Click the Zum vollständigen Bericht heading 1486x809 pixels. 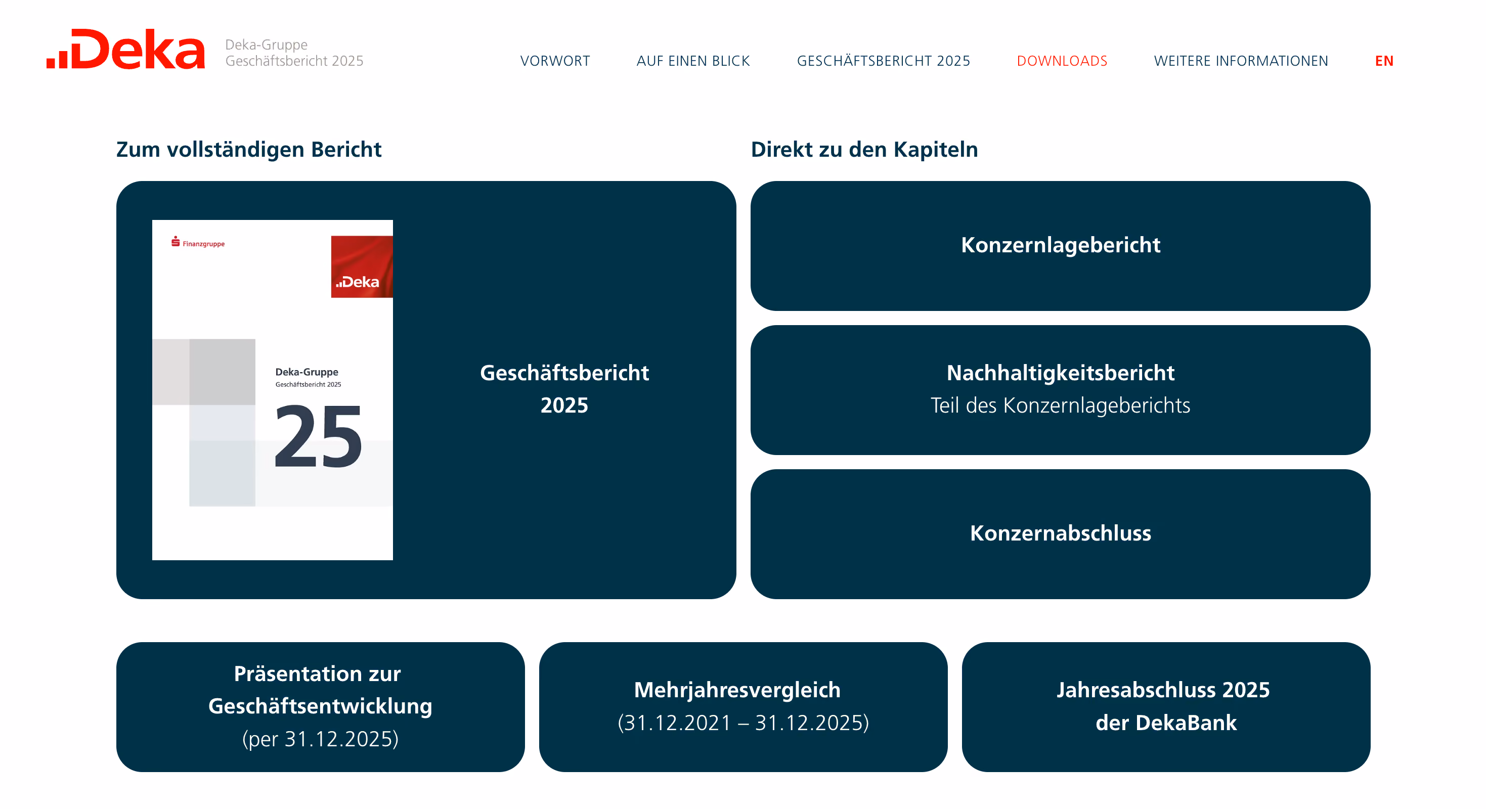pos(249,149)
